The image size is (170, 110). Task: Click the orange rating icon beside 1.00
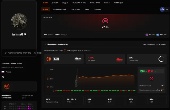pos(49,59)
